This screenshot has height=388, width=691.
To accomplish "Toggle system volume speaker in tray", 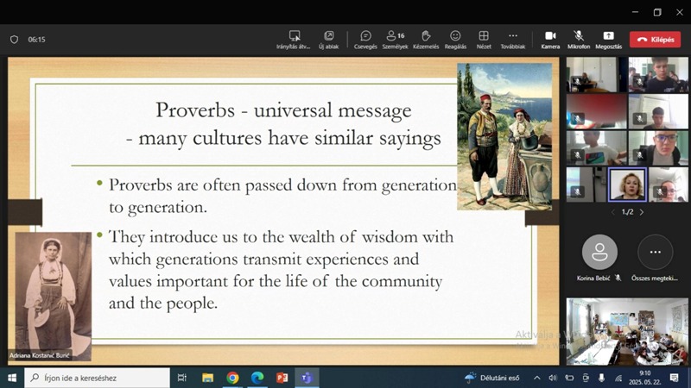I will pyautogui.click(x=553, y=378).
